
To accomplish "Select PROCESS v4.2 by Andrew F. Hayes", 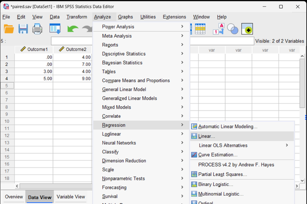I will click(x=242, y=164).
